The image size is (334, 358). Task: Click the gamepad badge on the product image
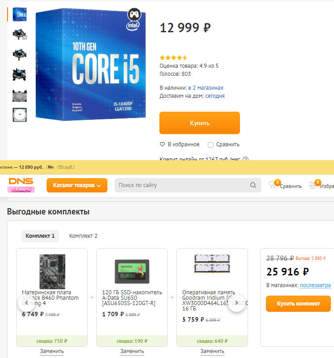pyautogui.click(x=134, y=14)
